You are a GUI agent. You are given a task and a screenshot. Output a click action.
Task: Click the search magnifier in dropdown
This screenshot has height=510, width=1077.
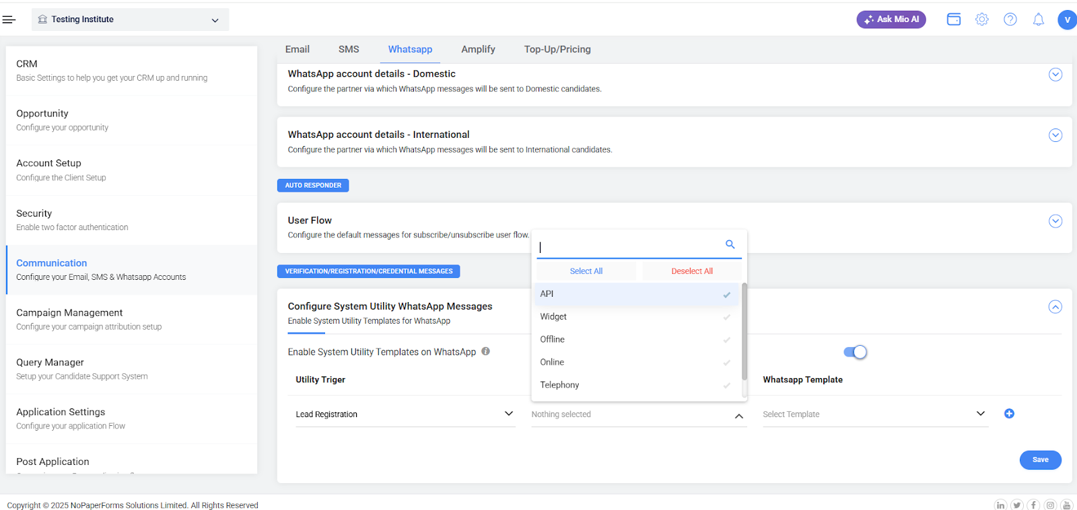(x=730, y=244)
